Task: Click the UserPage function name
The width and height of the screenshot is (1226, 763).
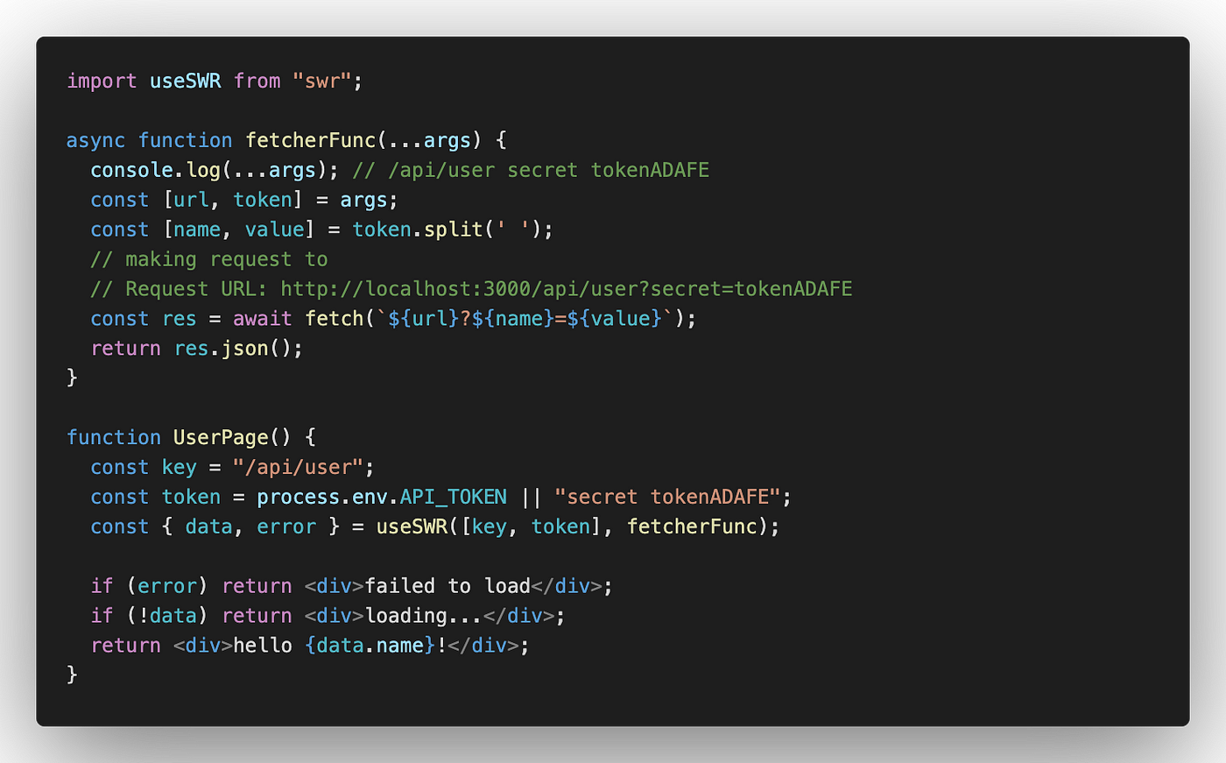Action: point(221,437)
